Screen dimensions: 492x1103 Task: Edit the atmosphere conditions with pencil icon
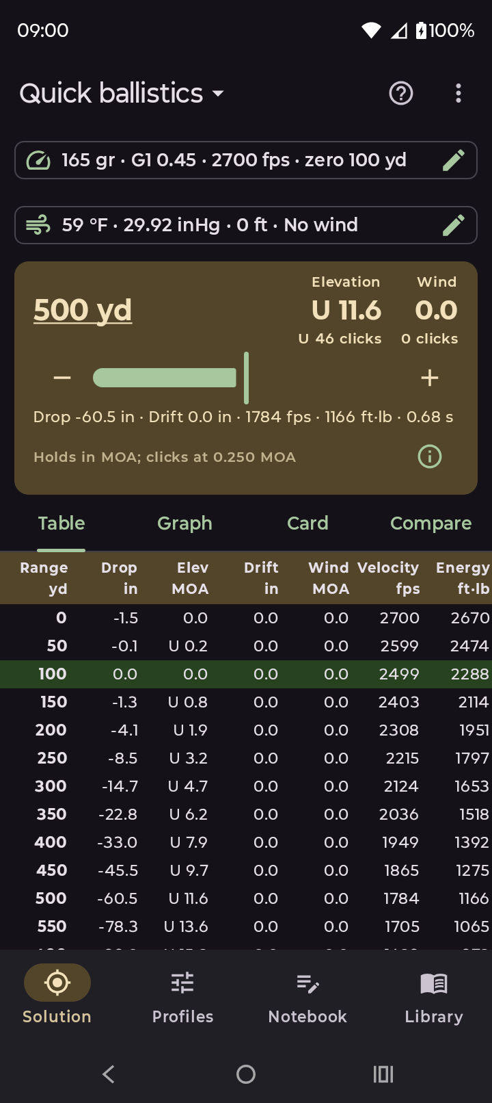[x=454, y=225]
